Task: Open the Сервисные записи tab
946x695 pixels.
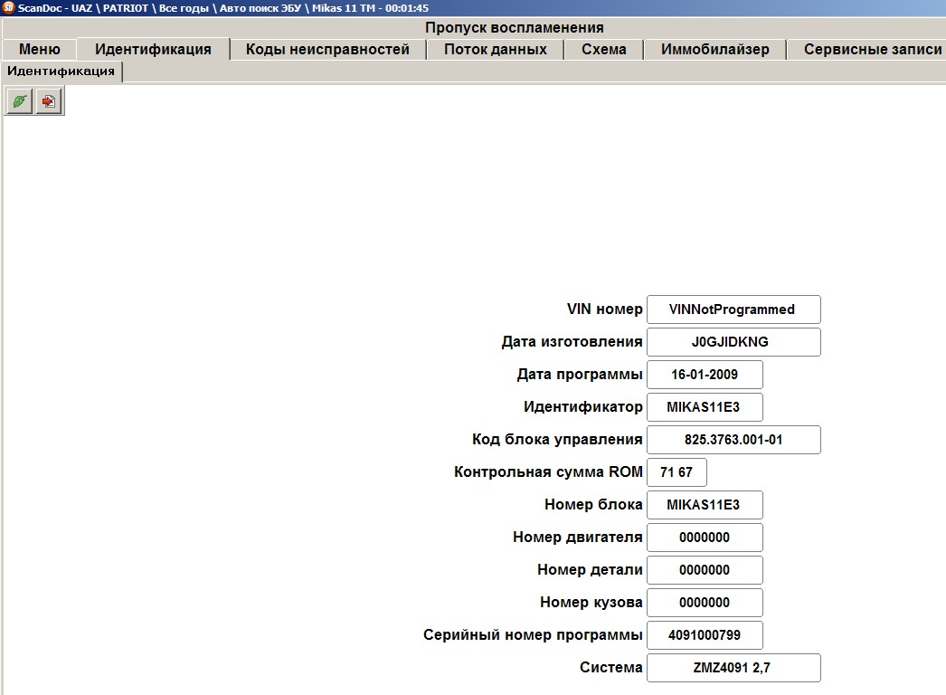Action: 871,50
